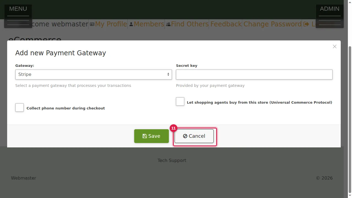Enable Collect phone number during checkout
Viewport: 352px width, 198px height.
point(20,108)
